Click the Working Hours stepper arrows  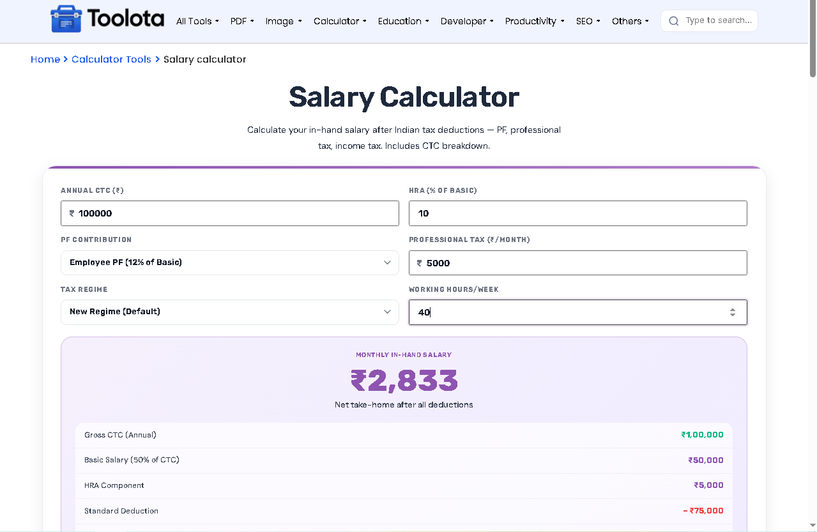coord(733,312)
